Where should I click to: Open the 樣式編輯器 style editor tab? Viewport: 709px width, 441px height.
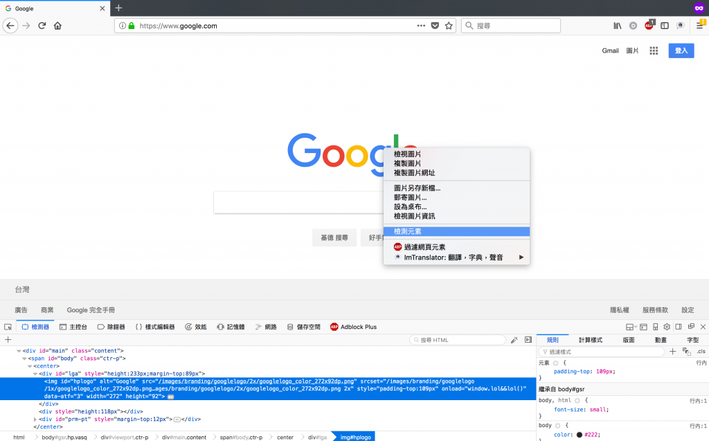click(155, 327)
